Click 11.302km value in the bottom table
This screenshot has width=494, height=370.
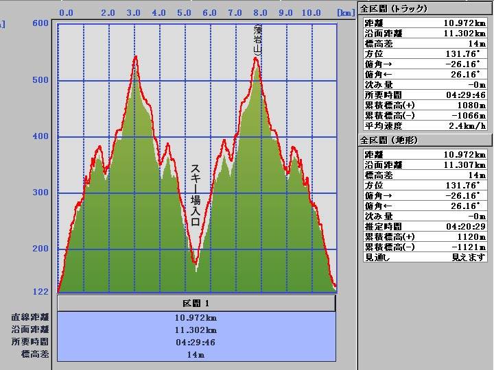[196, 330]
